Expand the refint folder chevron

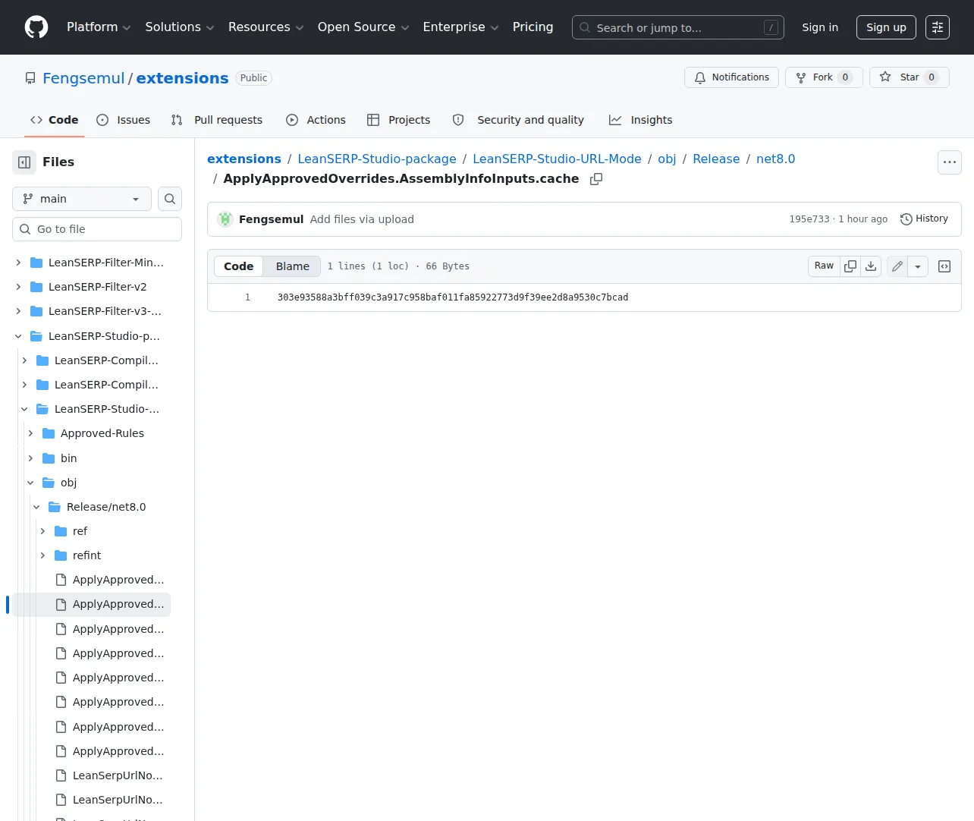[x=42, y=555]
